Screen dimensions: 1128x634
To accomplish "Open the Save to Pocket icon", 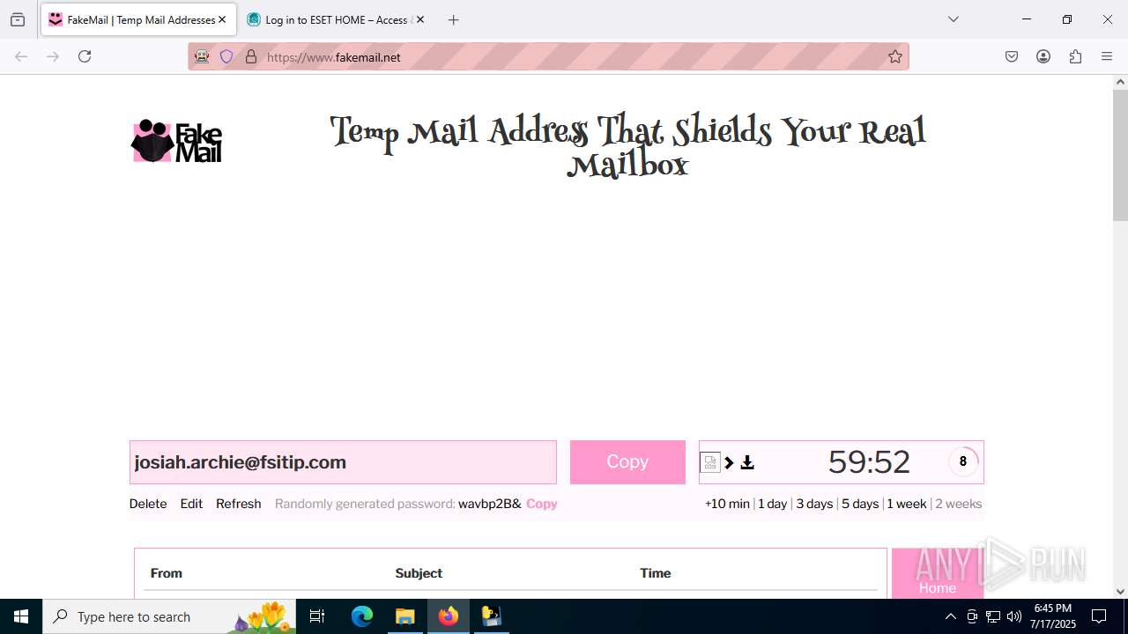I will (x=1012, y=56).
